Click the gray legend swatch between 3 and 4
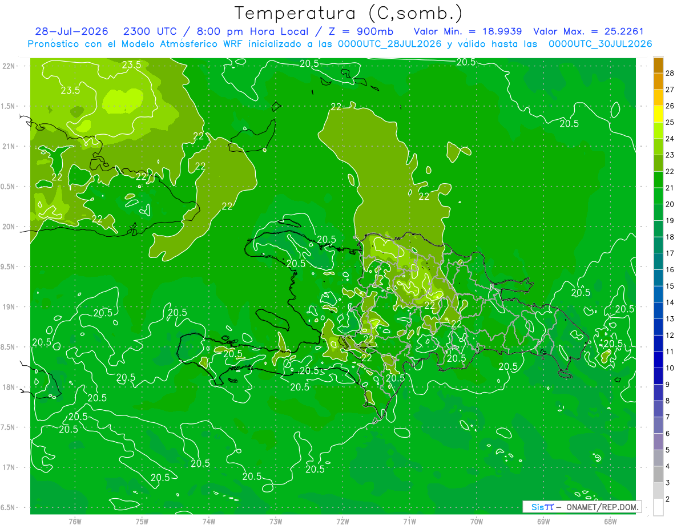This screenshot has height=529, width=685. point(658,475)
